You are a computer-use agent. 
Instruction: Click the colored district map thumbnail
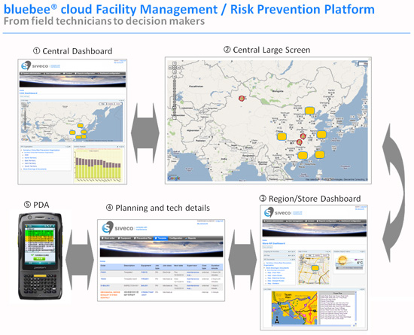pos(294,308)
